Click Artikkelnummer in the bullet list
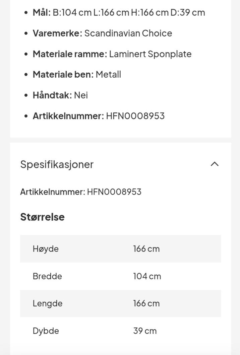 tap(68, 116)
